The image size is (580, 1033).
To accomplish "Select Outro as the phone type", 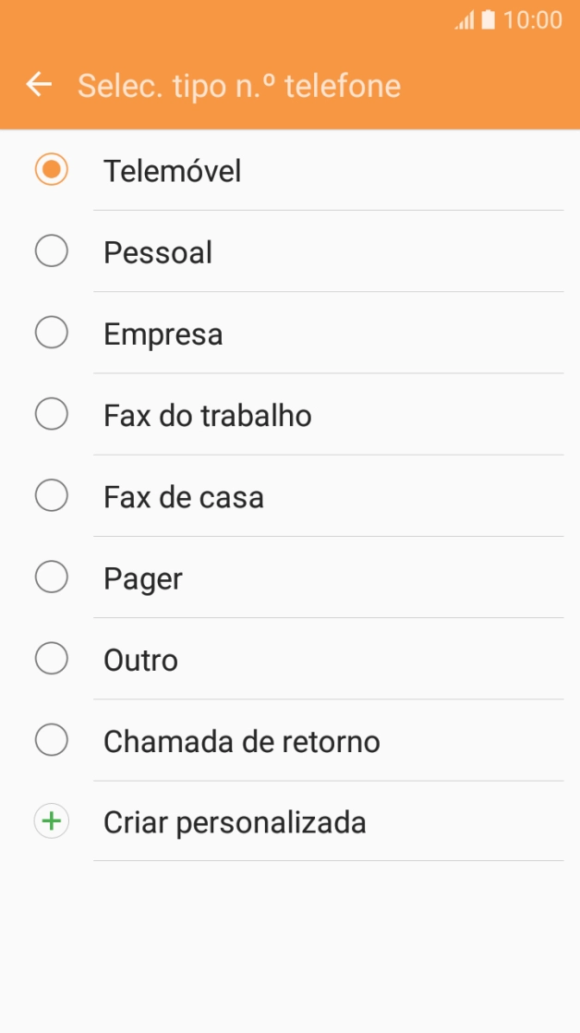I will pyautogui.click(x=51, y=659).
